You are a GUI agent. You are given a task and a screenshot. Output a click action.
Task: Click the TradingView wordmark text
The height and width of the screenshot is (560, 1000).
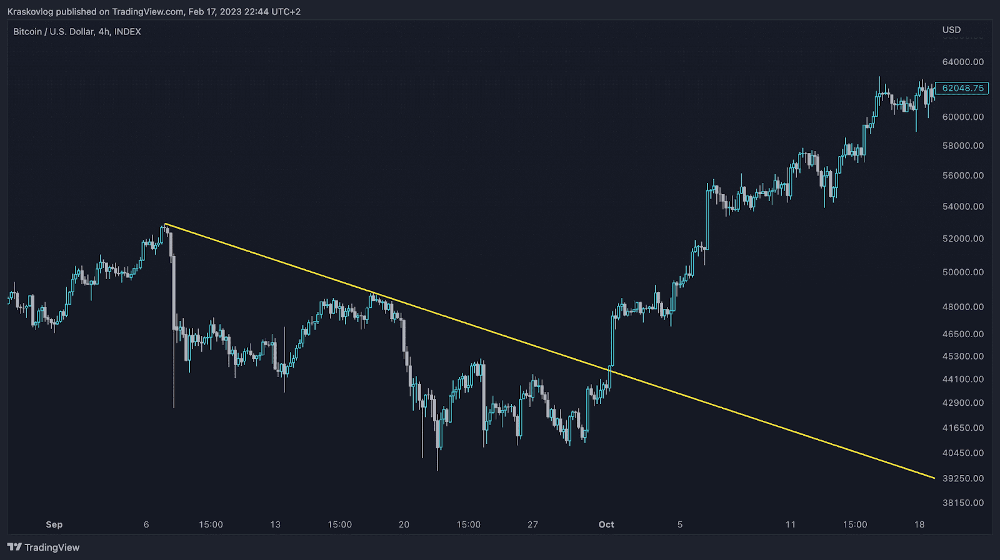(x=52, y=548)
